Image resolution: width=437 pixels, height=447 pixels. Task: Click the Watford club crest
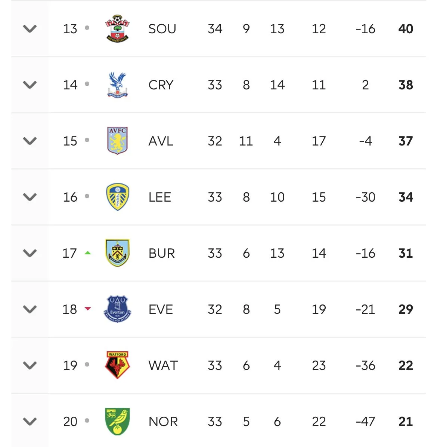tap(117, 365)
